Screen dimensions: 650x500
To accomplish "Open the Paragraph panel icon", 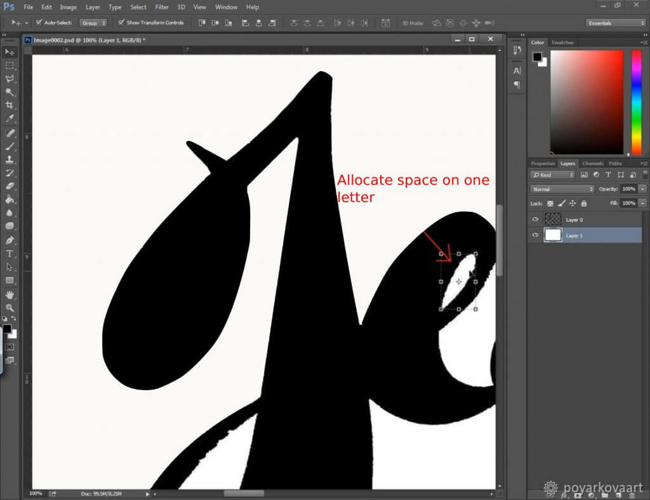I will point(517,85).
